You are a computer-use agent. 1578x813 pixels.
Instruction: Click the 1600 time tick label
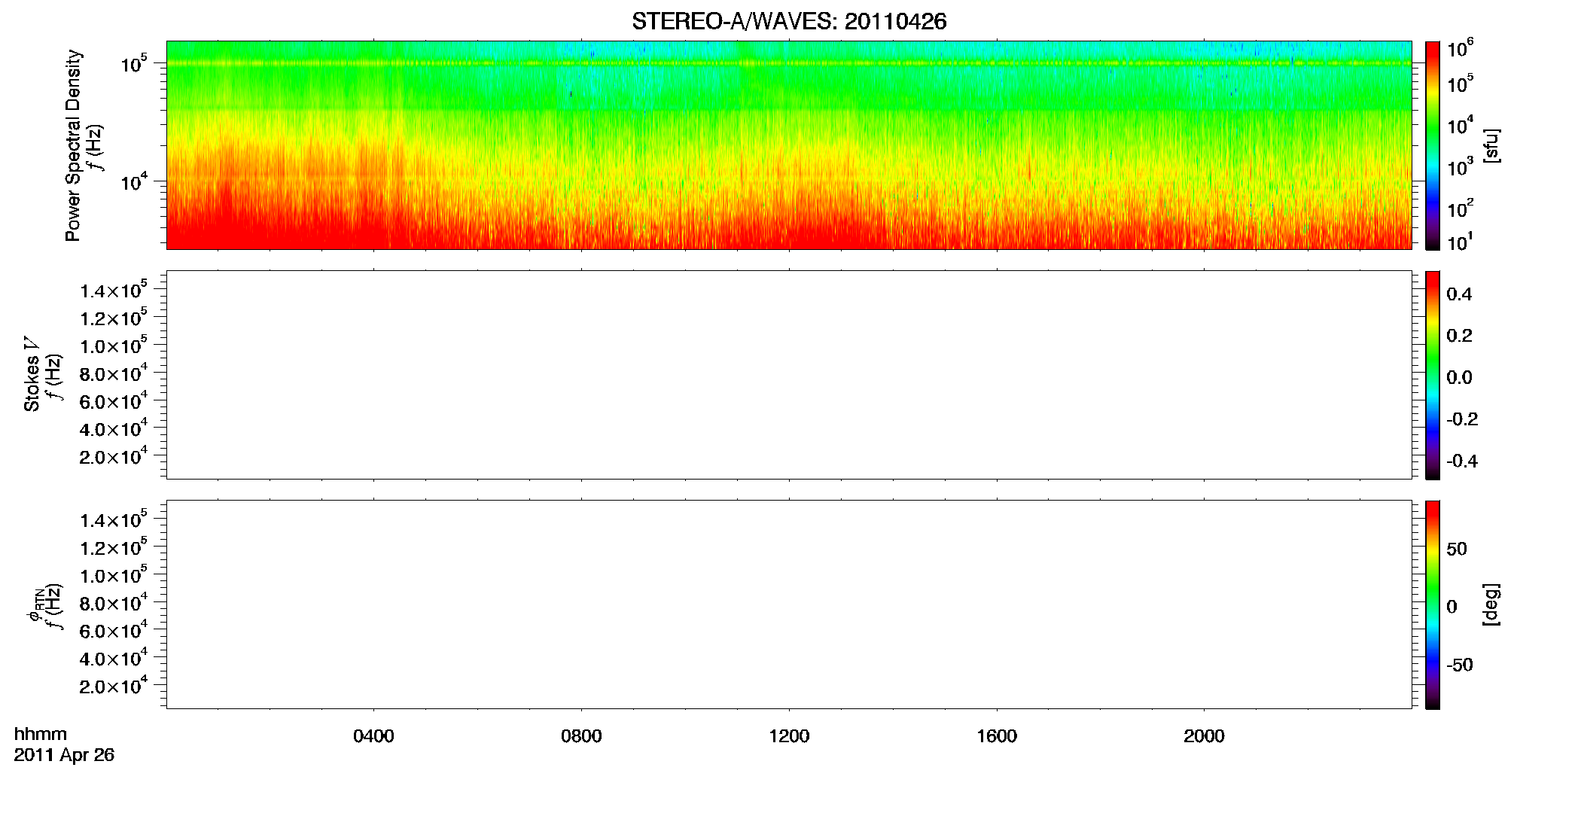pos(997,736)
